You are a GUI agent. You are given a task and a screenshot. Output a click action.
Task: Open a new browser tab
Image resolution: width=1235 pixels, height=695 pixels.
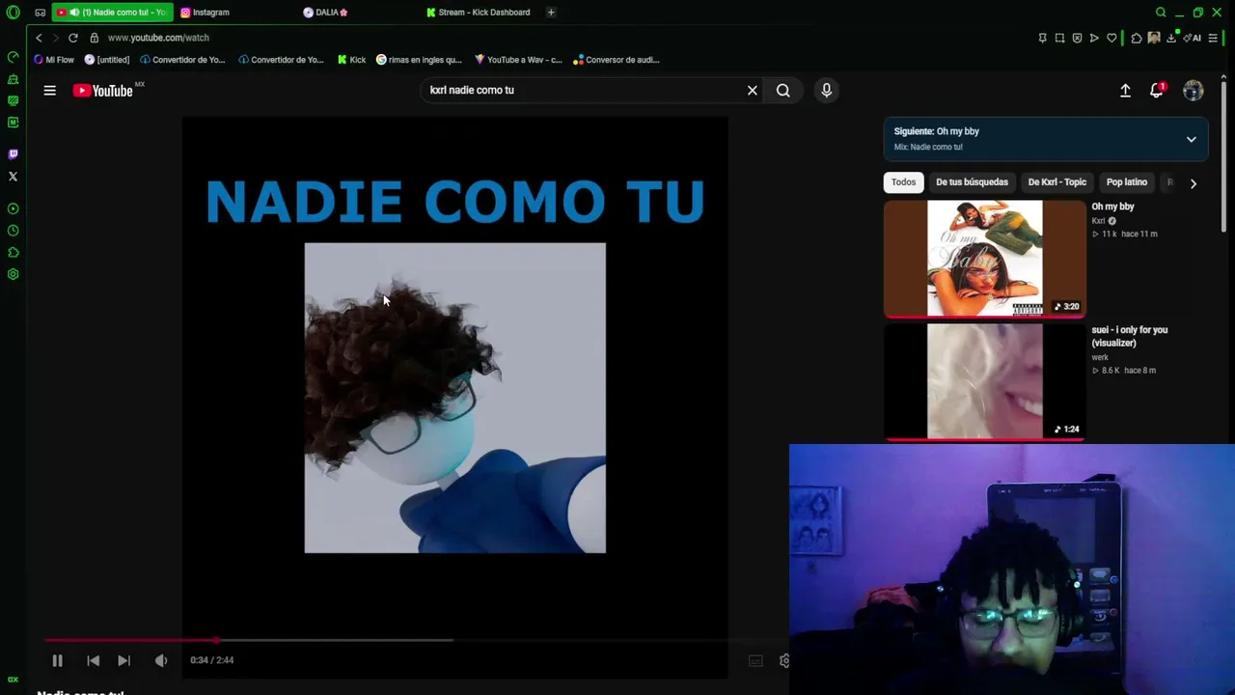(551, 13)
